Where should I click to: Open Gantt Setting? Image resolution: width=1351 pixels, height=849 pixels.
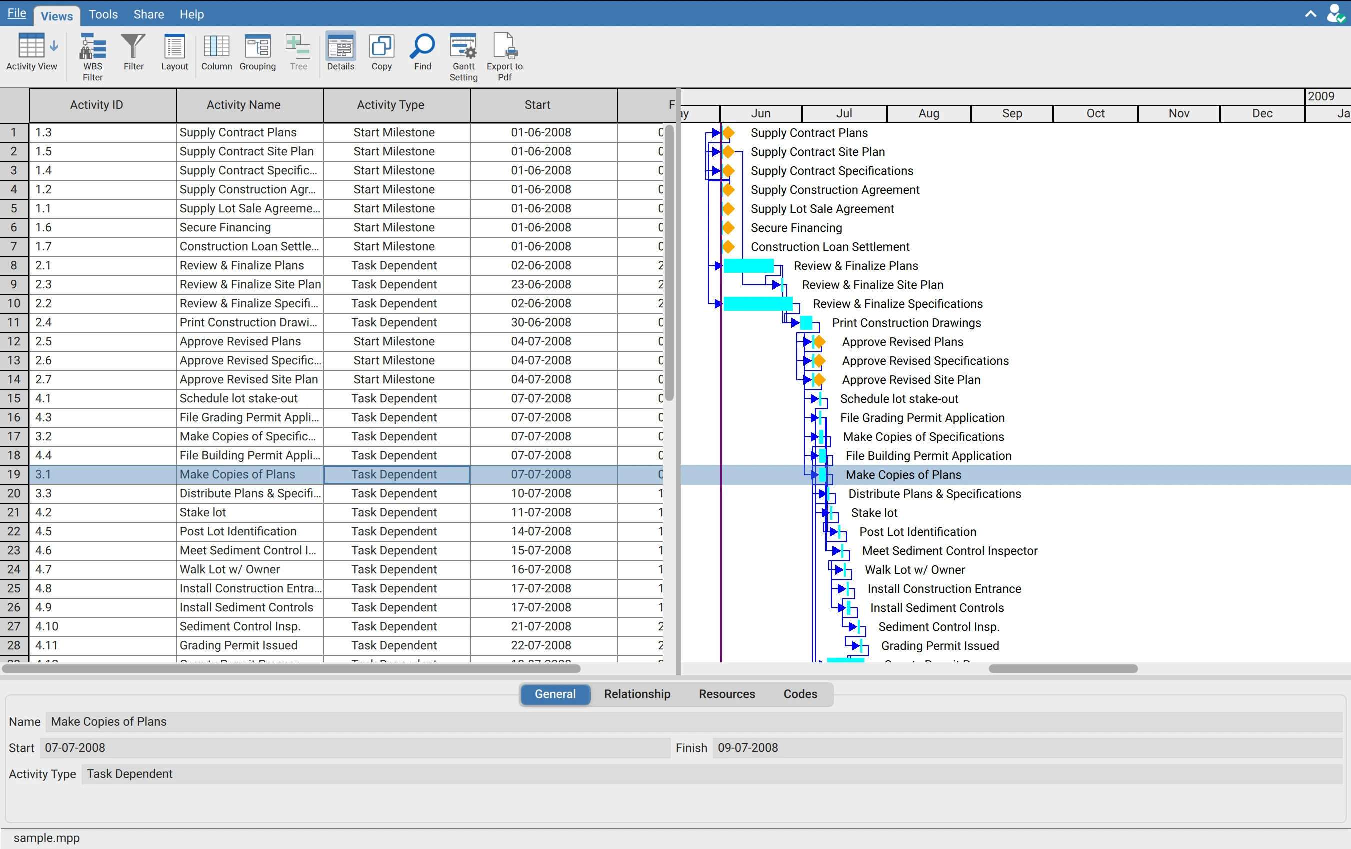[463, 57]
